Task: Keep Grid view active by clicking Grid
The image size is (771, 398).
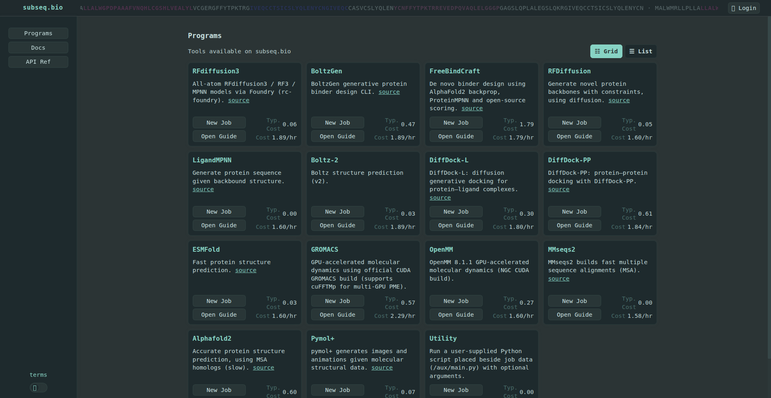Action: click(606, 51)
